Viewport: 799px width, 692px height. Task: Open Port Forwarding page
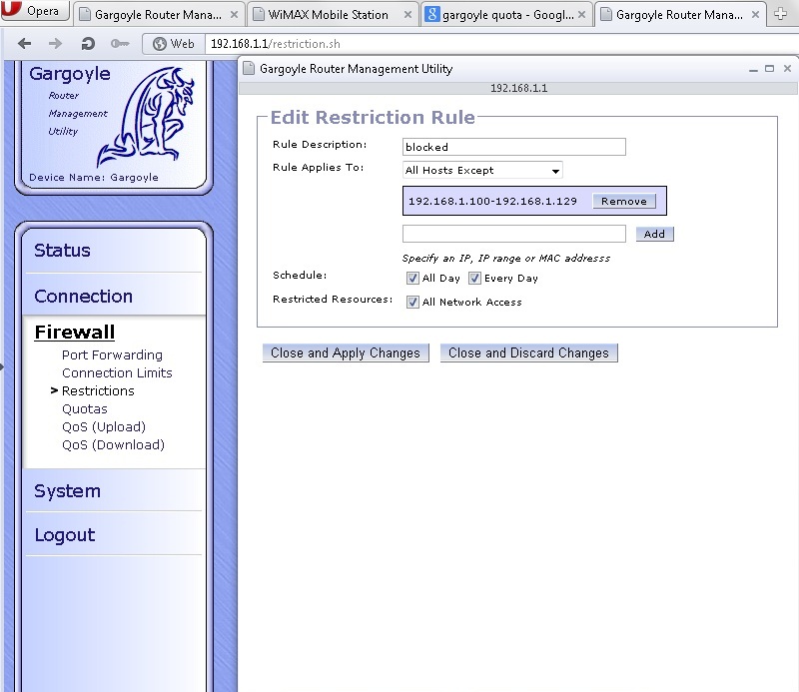pyautogui.click(x=112, y=354)
